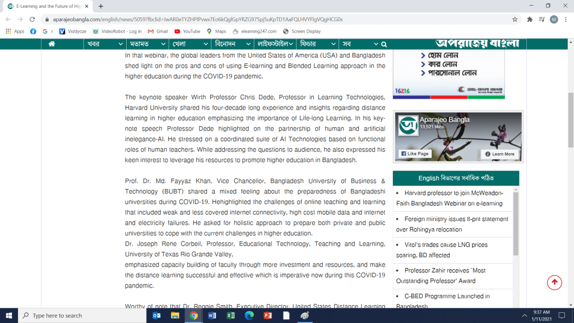Reload the page with refresh icon
Viewport: 574px width, 323px height.
(32, 20)
